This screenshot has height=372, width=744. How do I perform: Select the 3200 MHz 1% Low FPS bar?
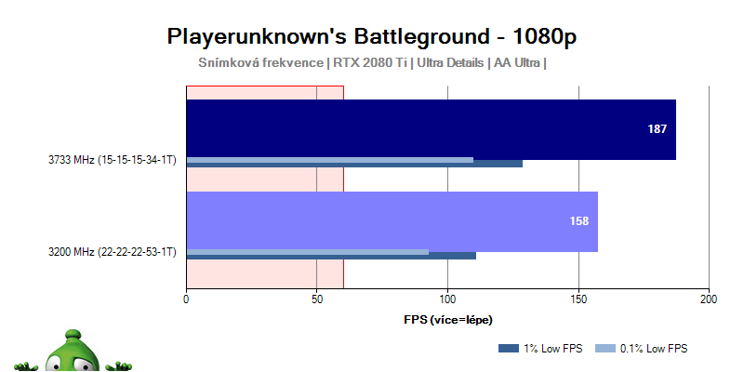point(331,258)
